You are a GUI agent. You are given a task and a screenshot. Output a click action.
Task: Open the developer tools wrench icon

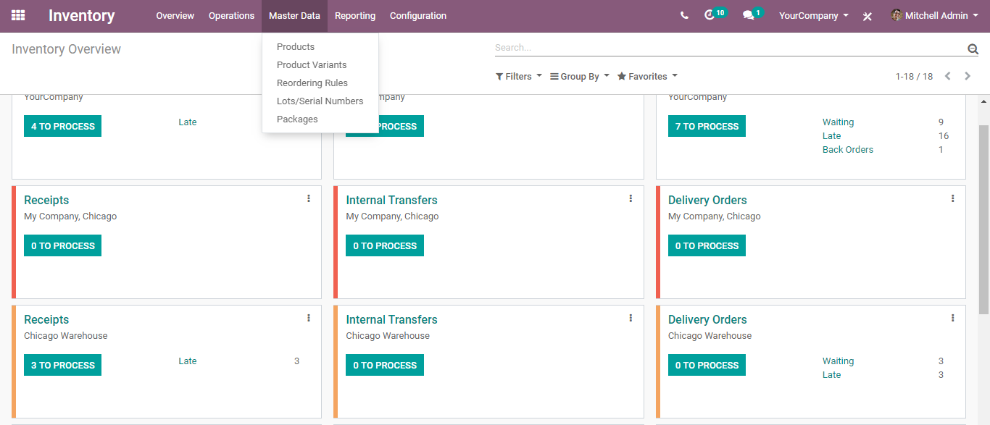868,16
